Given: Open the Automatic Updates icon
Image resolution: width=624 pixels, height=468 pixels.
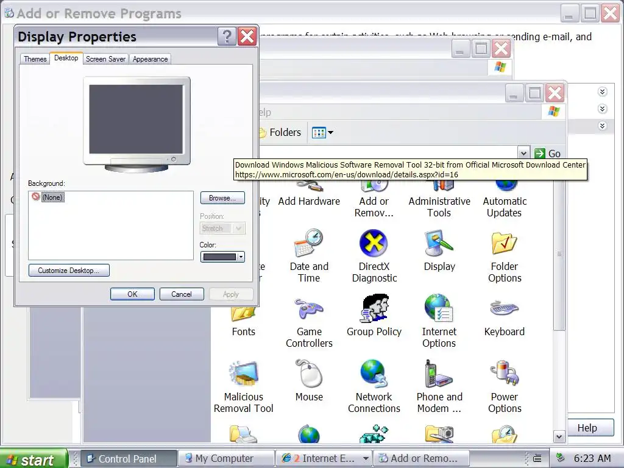Looking at the screenshot, I should point(505,199).
